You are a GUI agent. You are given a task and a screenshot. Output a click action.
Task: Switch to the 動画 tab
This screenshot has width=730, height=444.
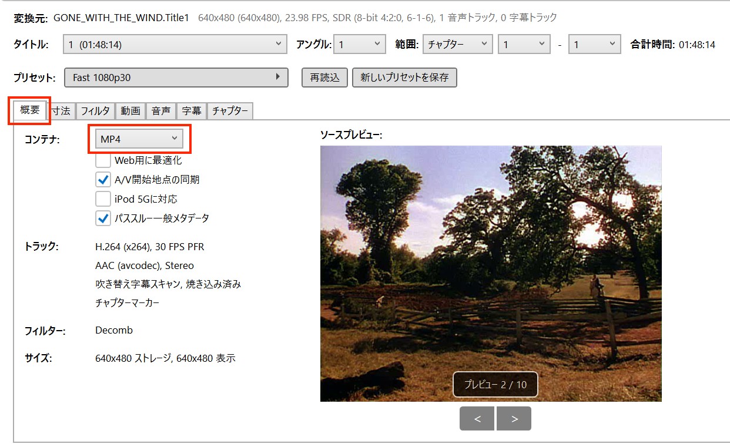pos(130,110)
